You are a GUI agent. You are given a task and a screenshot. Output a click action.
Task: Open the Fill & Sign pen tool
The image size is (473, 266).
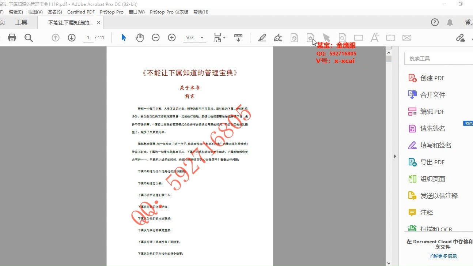278,38
